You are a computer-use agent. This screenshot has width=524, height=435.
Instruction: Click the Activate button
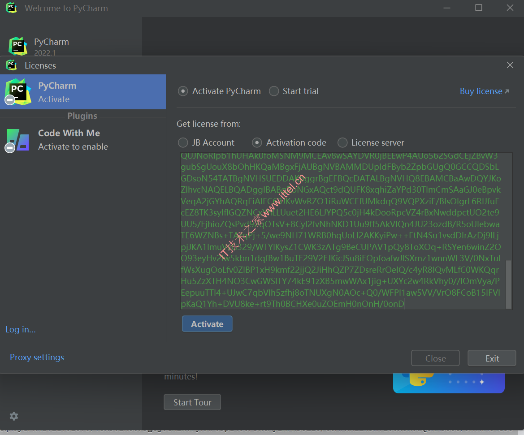pyautogui.click(x=207, y=324)
